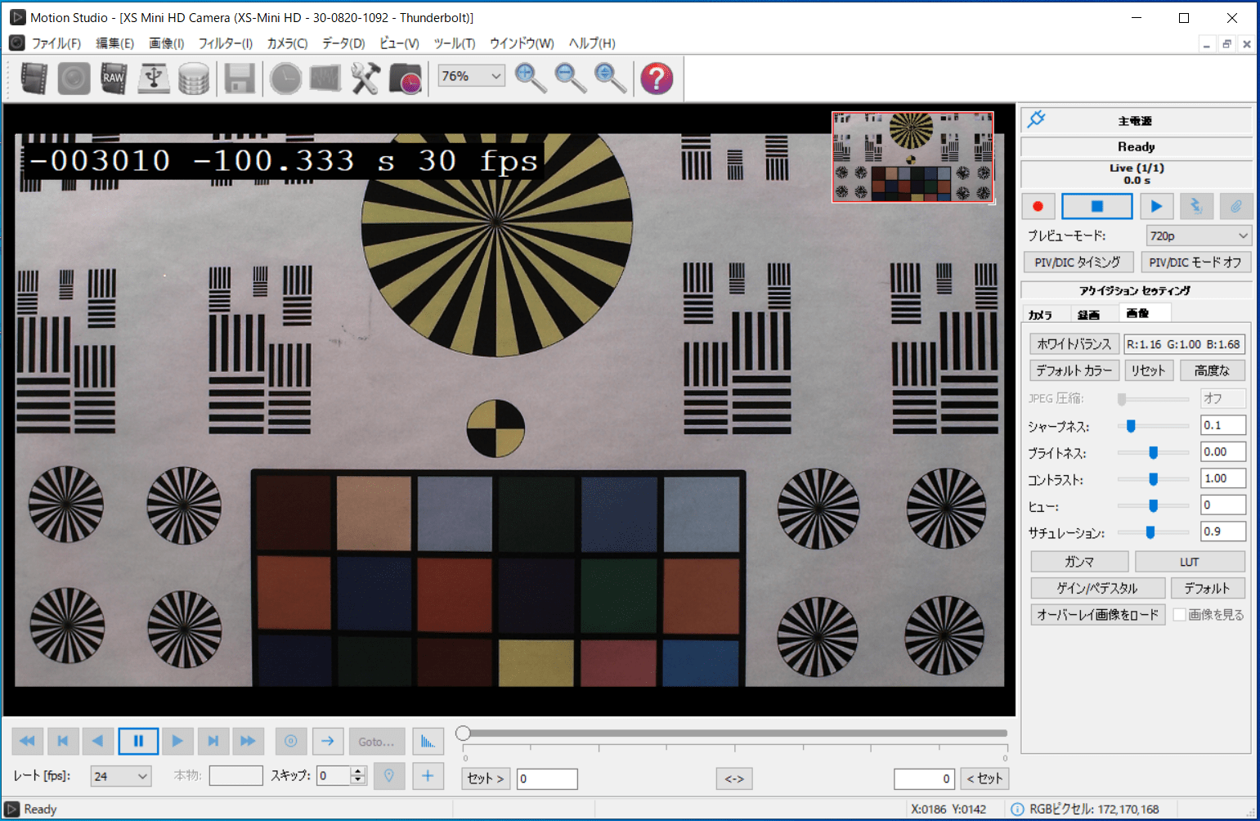
Task: Open the ファイル(F) menu
Action: point(56,43)
